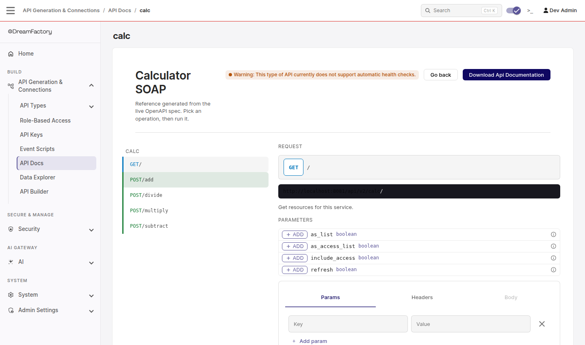Select the POST /divide operation
Viewport: 585px width, 345px height.
click(x=196, y=195)
